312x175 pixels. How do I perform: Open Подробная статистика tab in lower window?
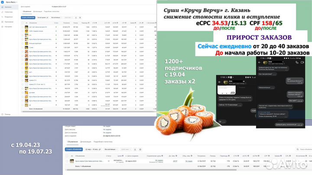103,142
